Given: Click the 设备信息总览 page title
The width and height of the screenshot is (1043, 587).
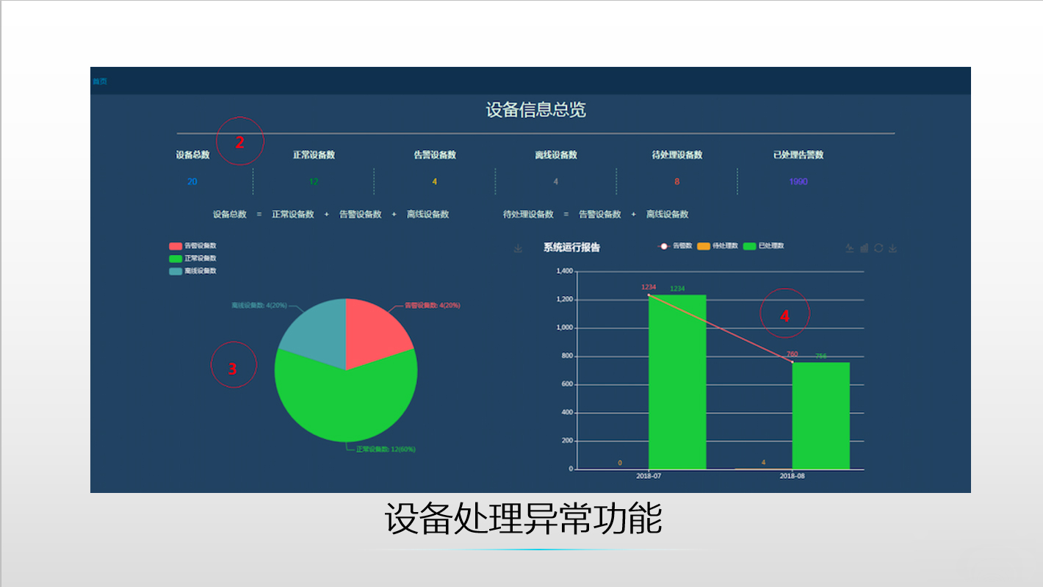Looking at the screenshot, I should (x=536, y=110).
